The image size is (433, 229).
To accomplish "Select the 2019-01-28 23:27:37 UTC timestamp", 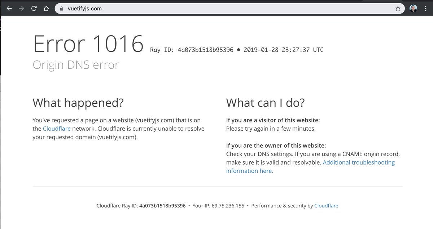I will coord(284,50).
